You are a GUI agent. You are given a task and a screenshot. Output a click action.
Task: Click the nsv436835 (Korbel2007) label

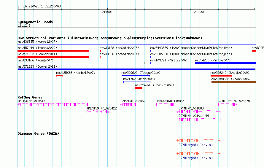pyautogui.click(x=37, y=42)
